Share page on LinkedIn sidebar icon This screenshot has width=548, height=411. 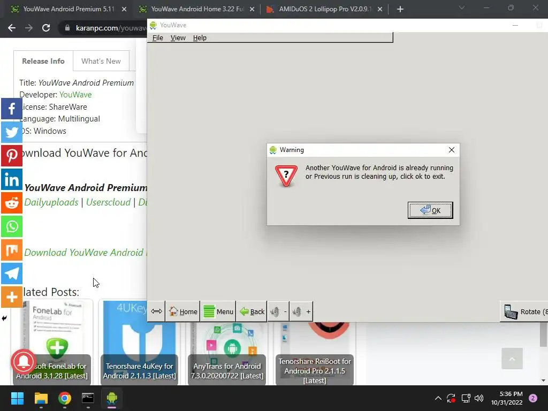tap(12, 179)
